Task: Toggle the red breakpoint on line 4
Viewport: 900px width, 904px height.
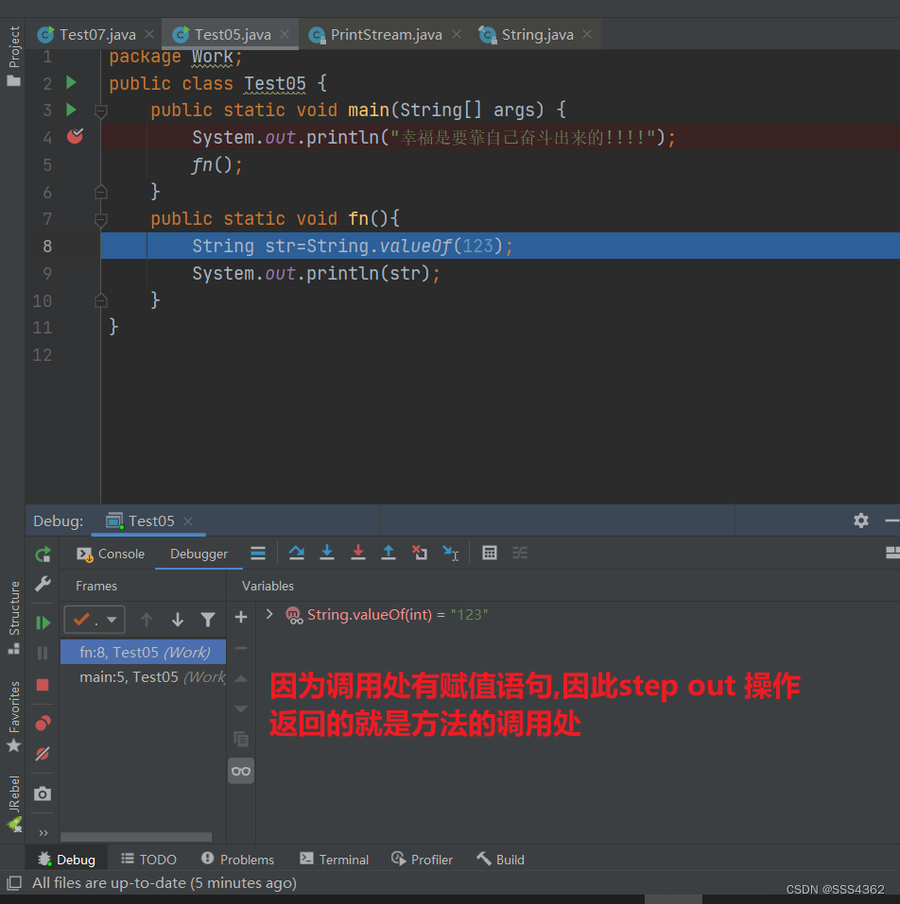Action: pos(75,136)
